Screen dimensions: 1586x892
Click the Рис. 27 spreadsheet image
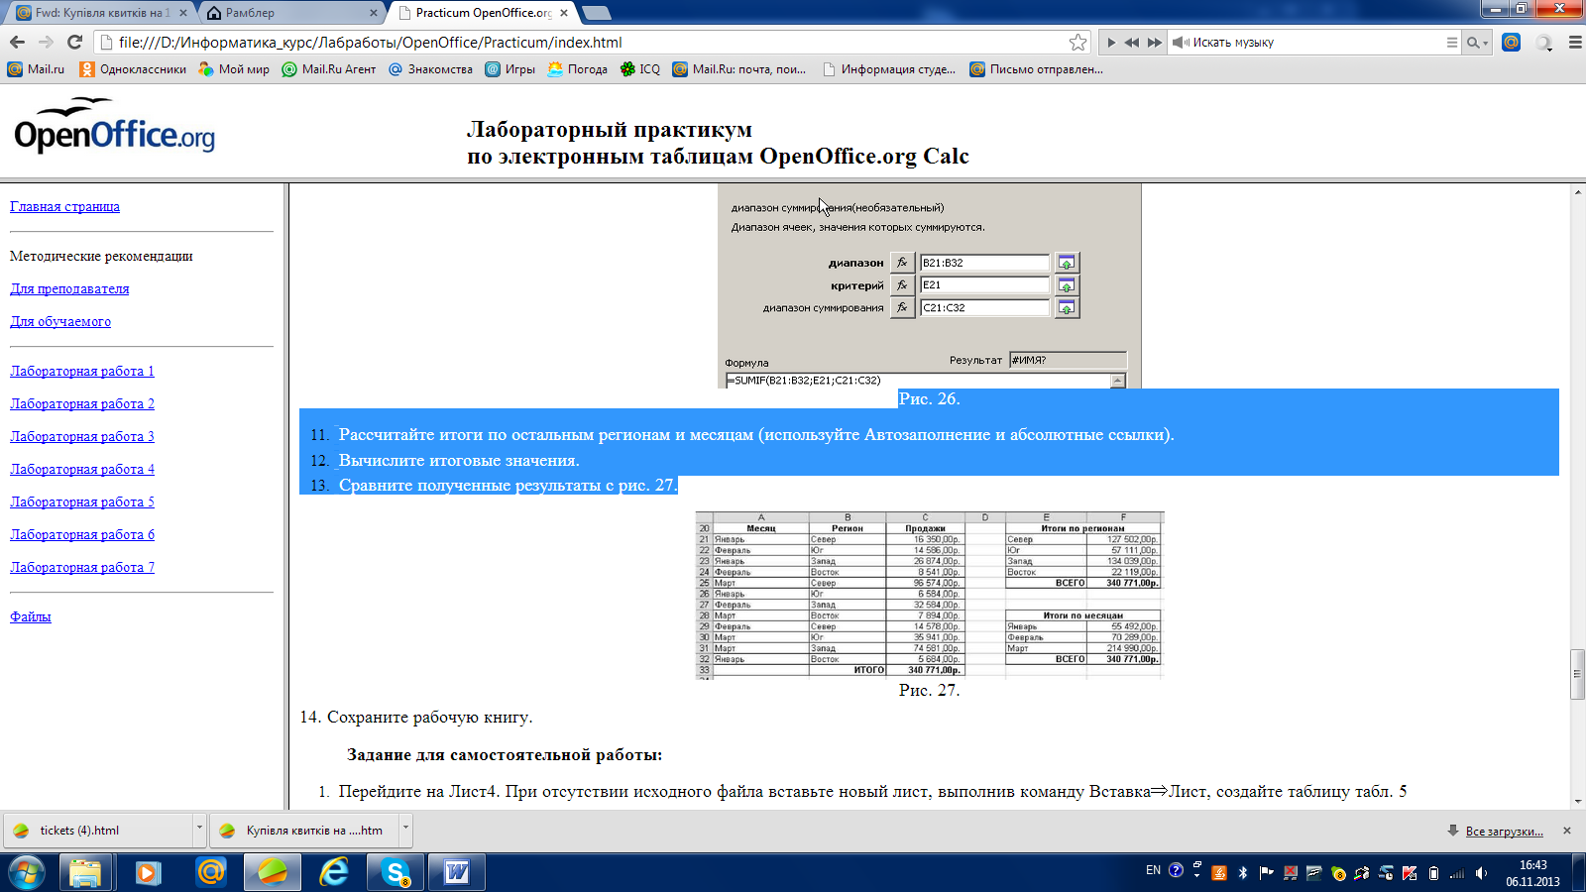point(929,595)
